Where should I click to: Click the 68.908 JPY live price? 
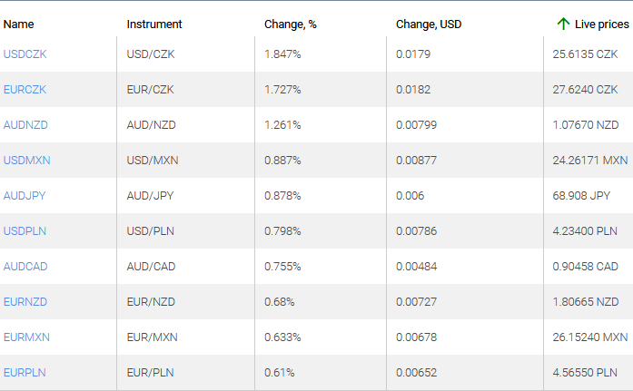tap(582, 196)
